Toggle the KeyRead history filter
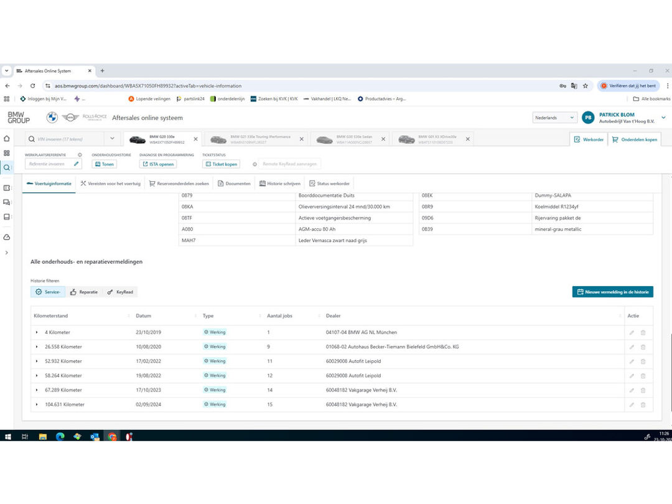Viewport: 672px width, 504px height. (x=120, y=292)
